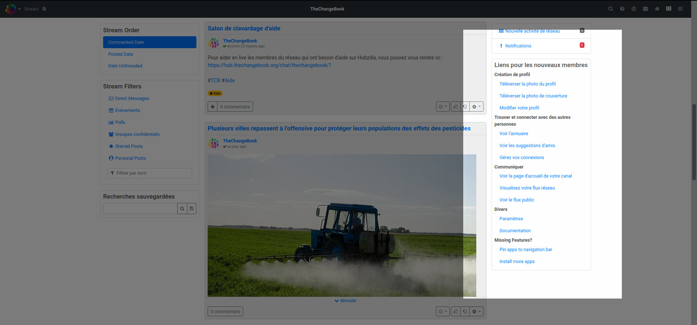Open the search icon in top navbar
697x325 pixels.
(x=611, y=9)
